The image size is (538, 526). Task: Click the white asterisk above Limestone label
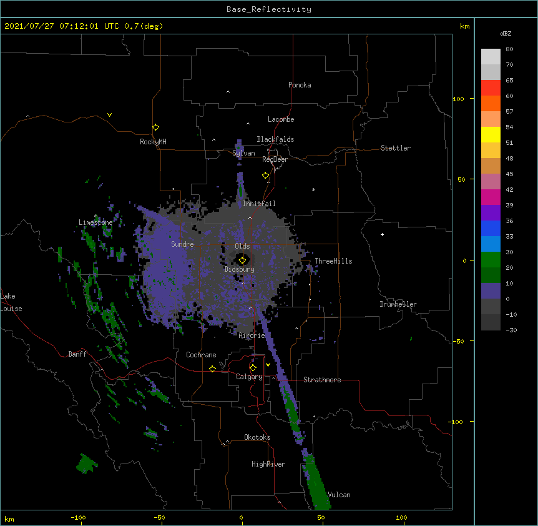95,216
